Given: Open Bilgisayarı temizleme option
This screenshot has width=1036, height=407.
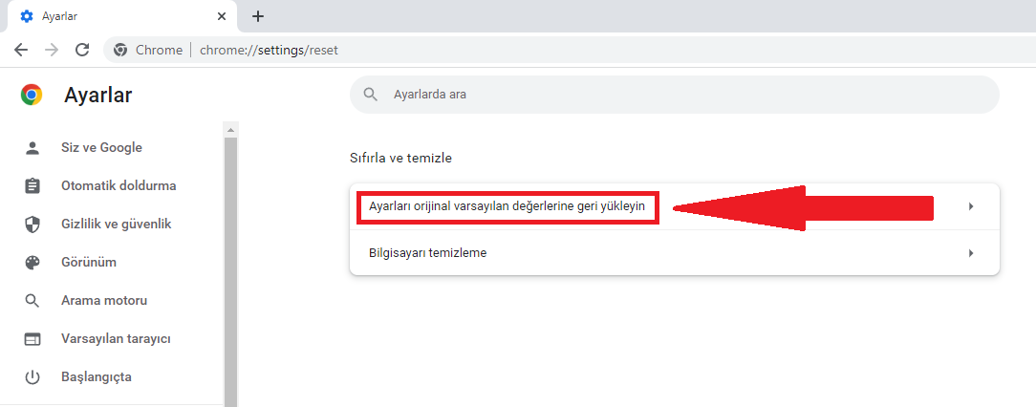Looking at the screenshot, I should click(675, 253).
